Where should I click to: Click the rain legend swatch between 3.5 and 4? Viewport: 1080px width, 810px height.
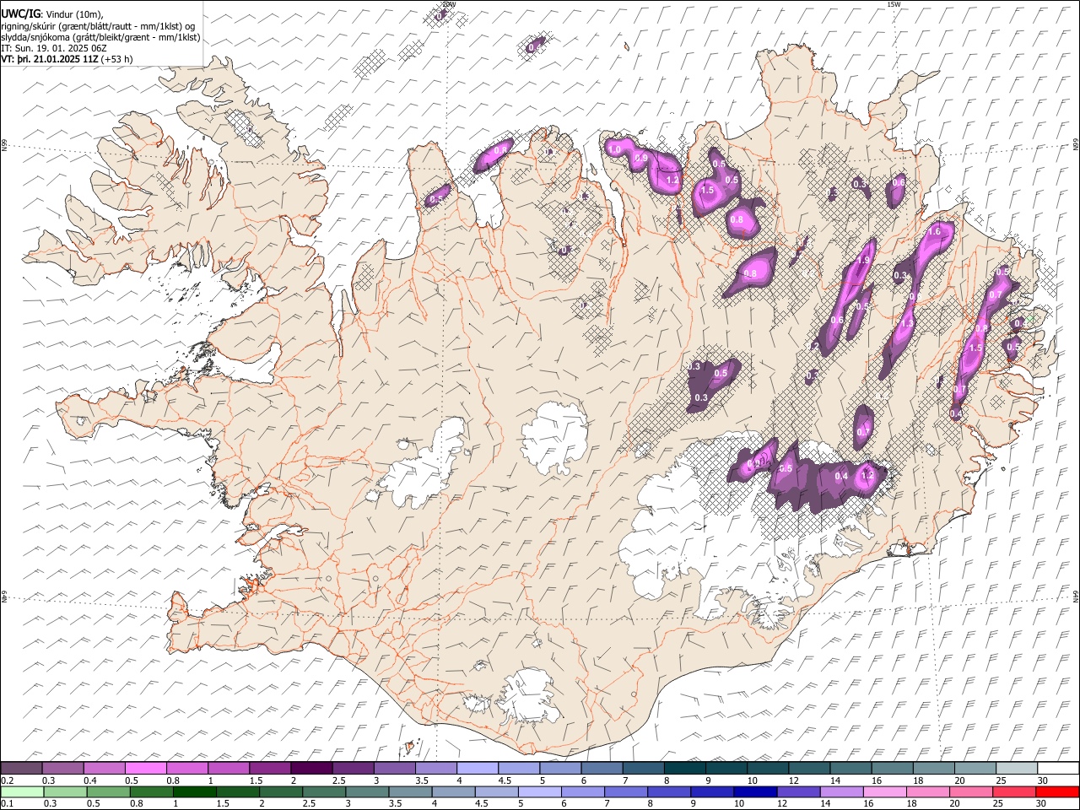tap(409, 791)
